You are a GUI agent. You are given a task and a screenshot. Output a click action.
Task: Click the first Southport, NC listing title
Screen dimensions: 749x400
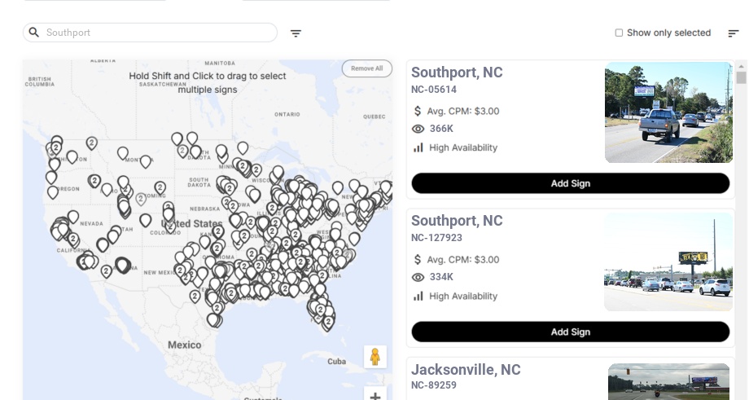click(457, 73)
